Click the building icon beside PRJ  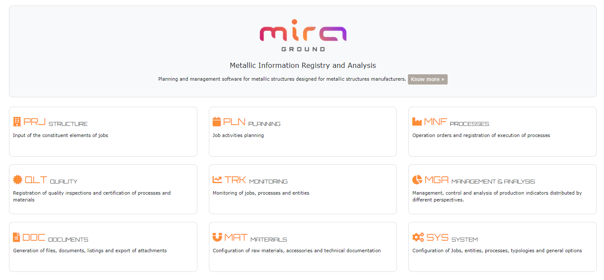[x=17, y=122]
